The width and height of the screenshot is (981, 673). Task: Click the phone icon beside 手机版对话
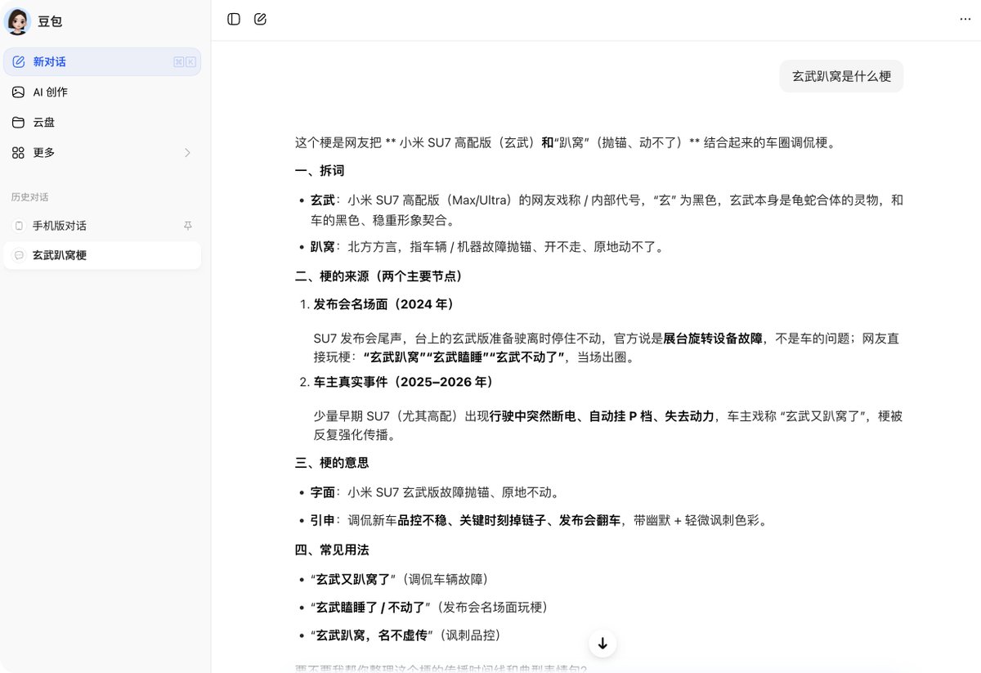[19, 226]
